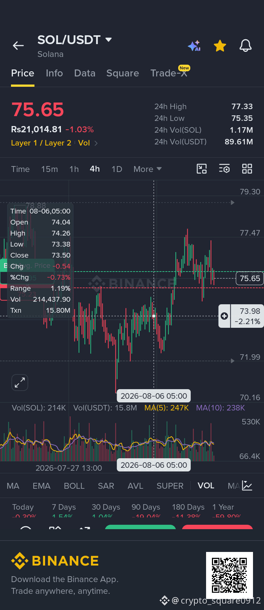Select the 1h interval
Viewport: 264px width, 610px height.
(74, 169)
